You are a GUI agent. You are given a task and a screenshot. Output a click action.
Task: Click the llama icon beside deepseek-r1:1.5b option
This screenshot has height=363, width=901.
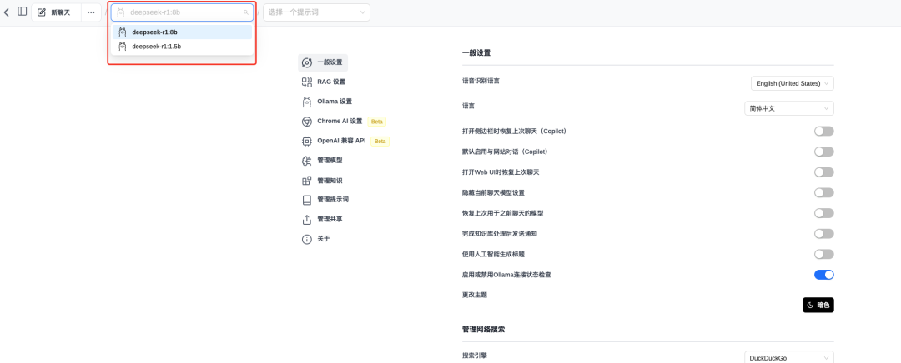(x=123, y=47)
